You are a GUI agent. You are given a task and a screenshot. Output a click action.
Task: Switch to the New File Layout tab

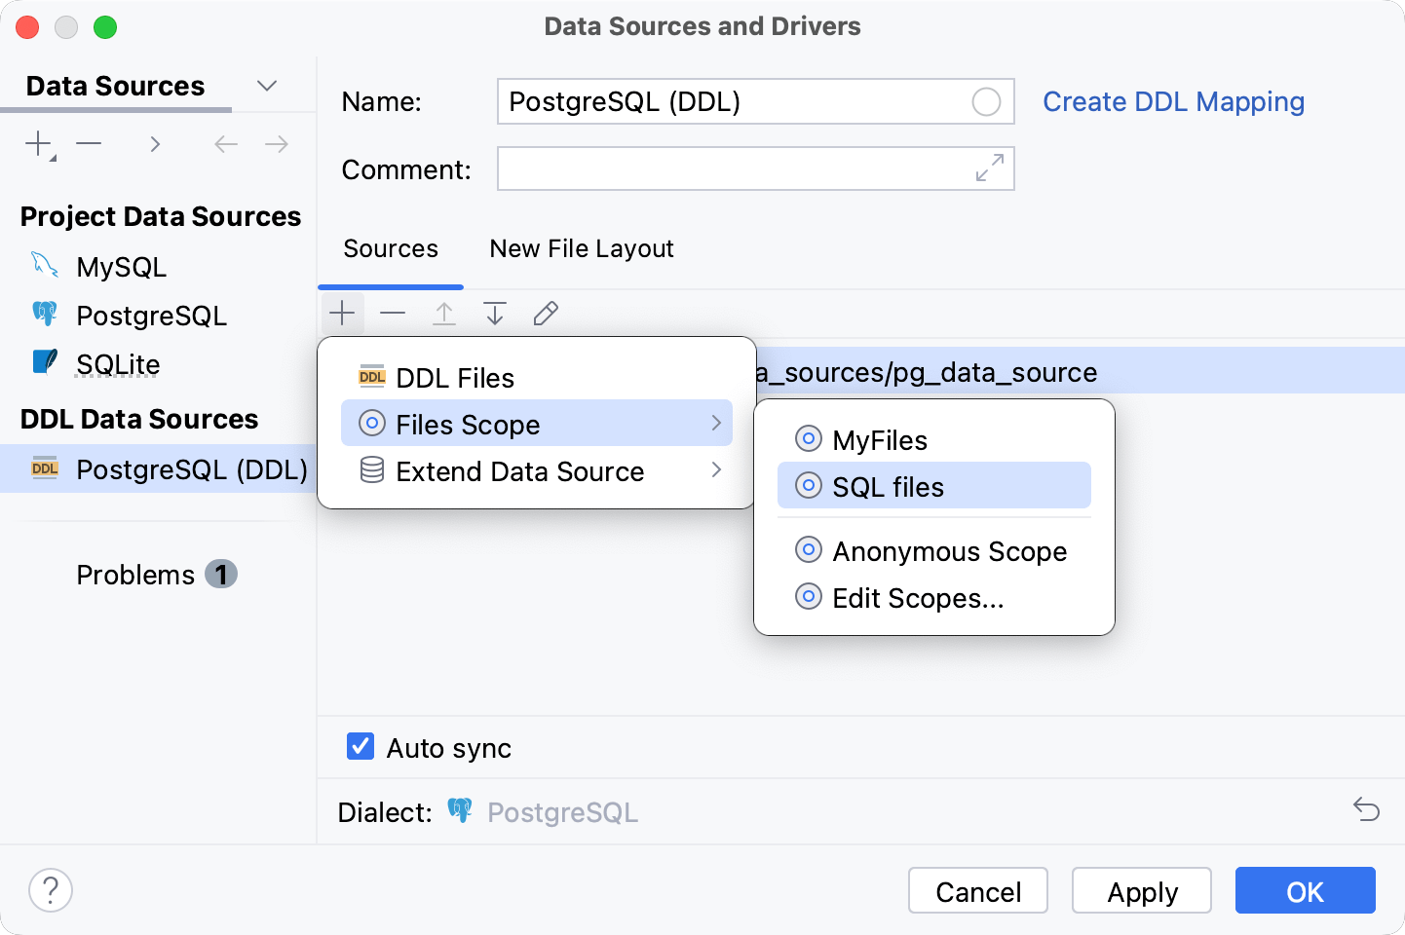point(581,248)
